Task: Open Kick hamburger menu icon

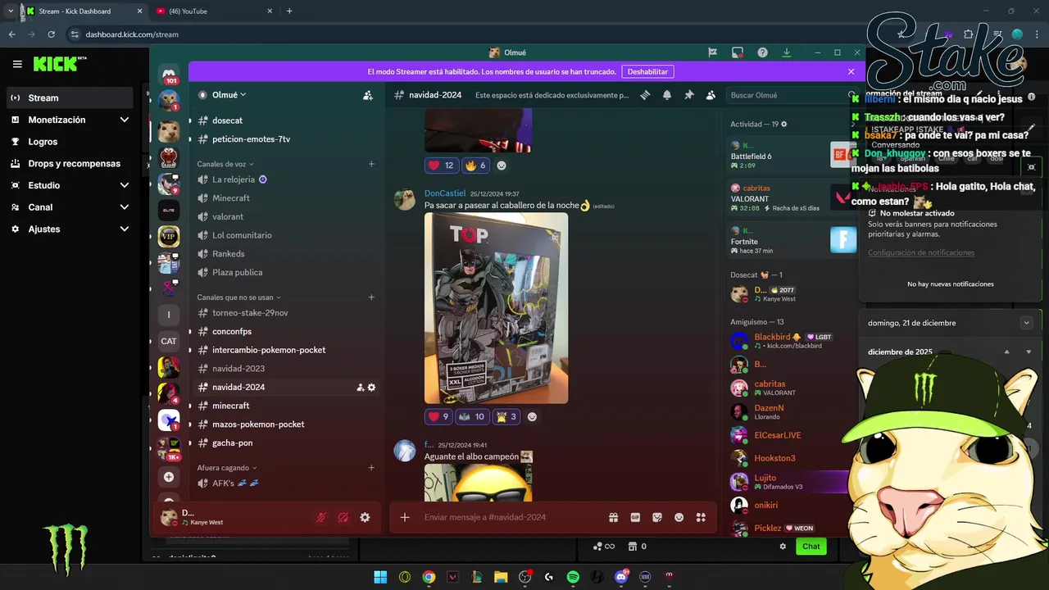Action: tap(17, 64)
